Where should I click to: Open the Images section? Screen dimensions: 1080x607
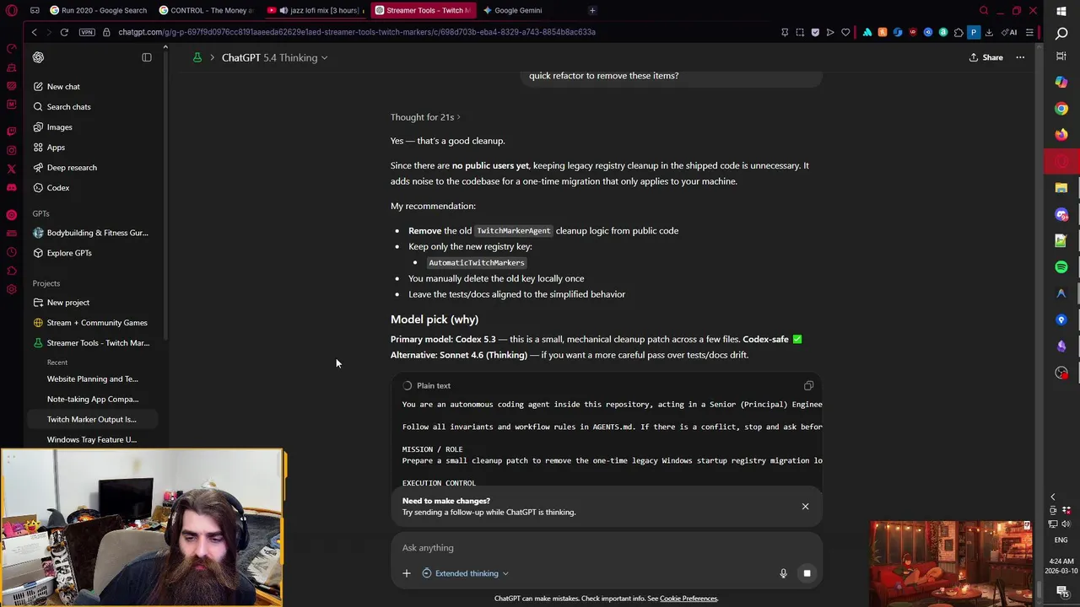click(93, 126)
